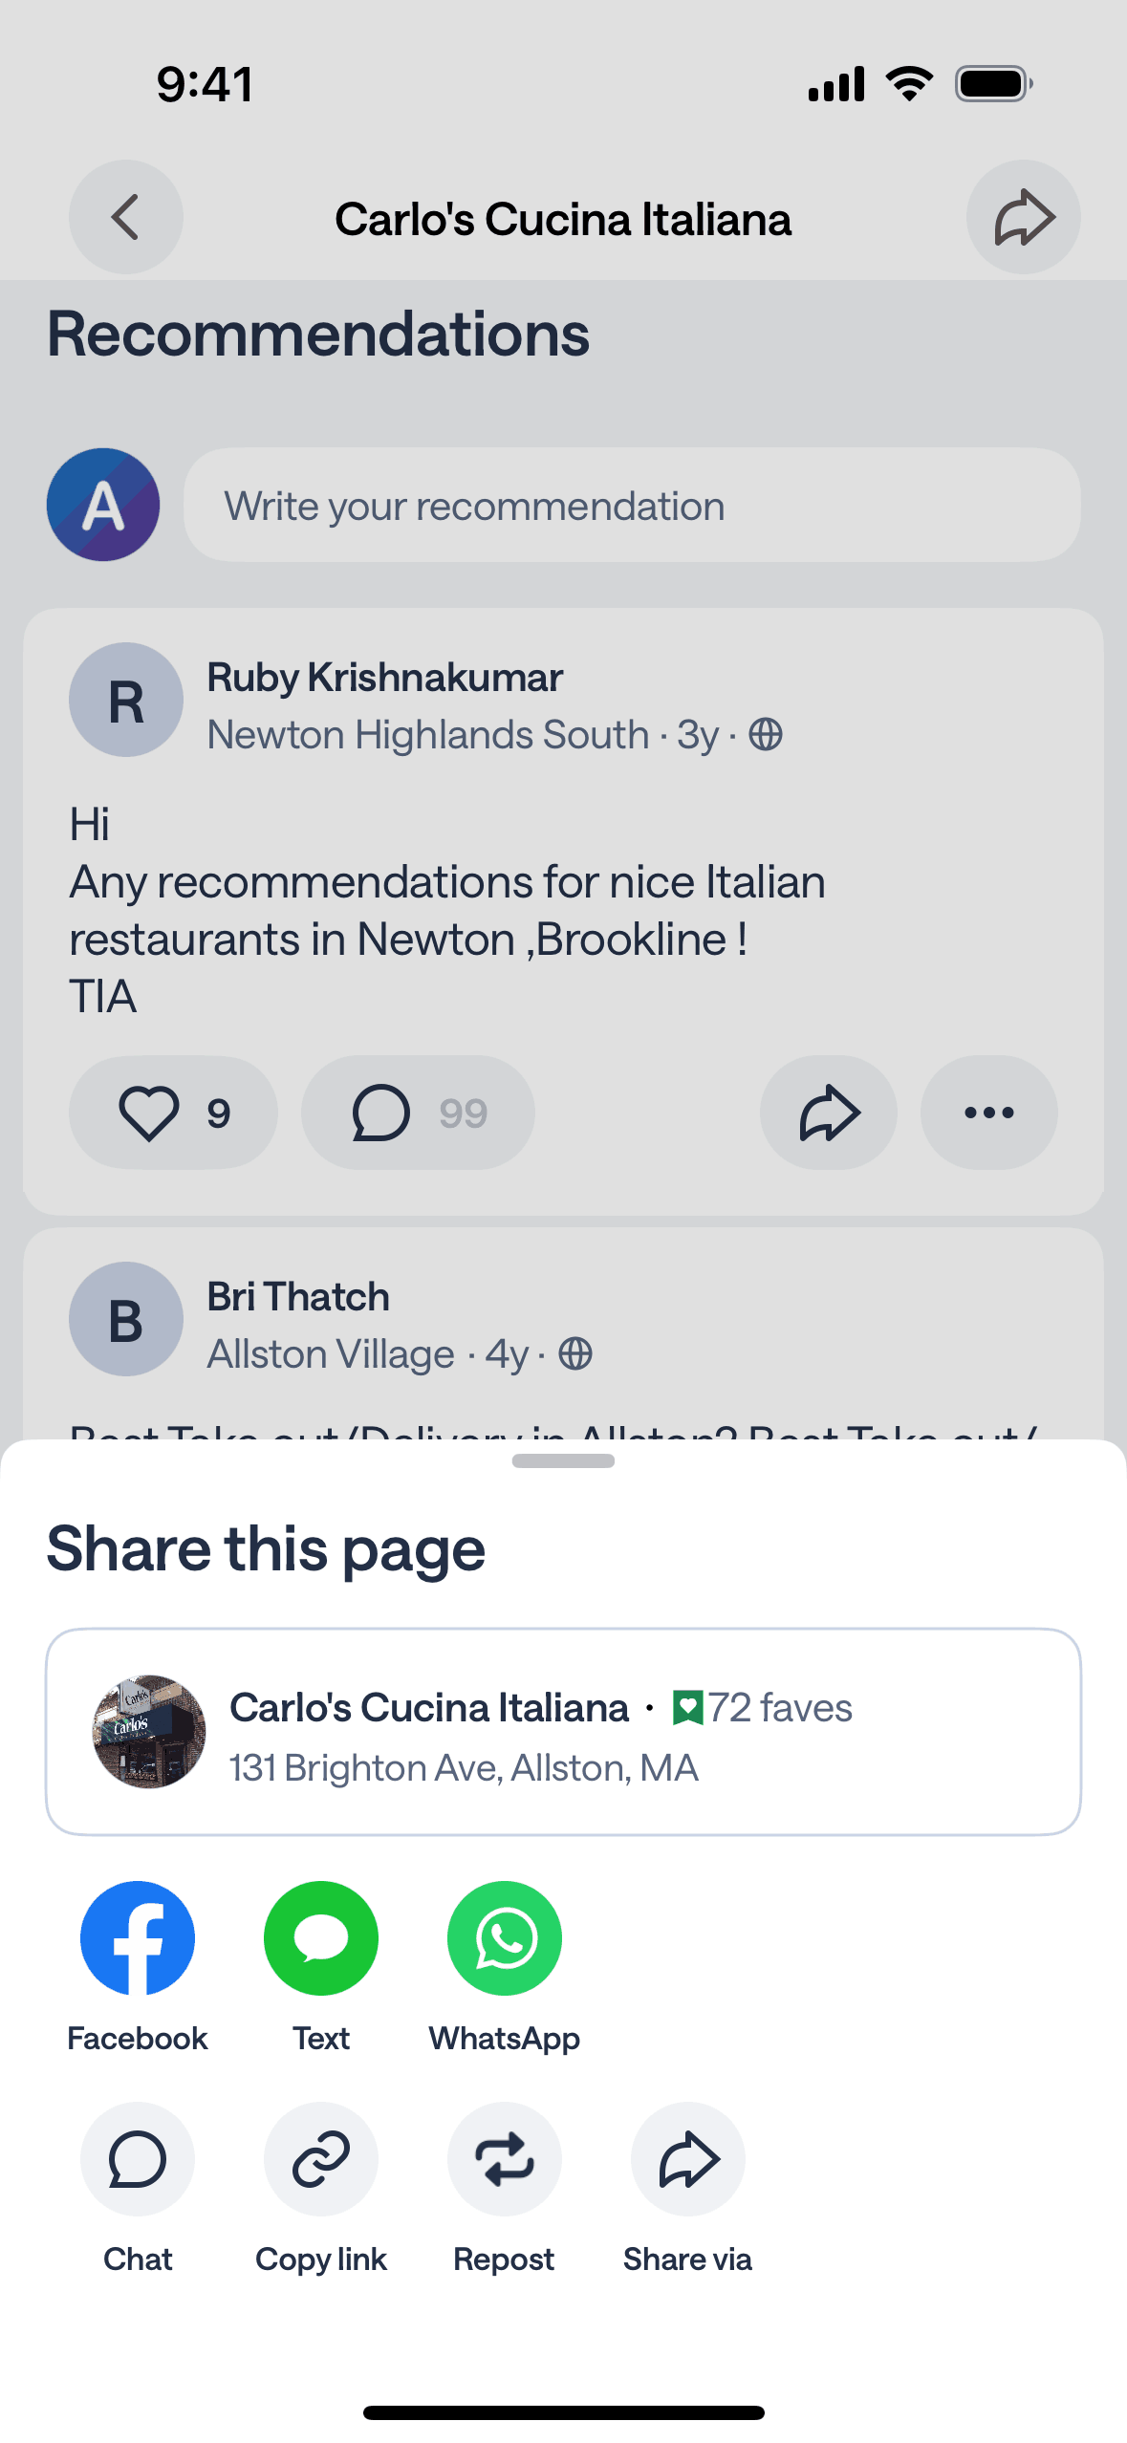Open Carlo's Cucina Italiana preview card

pyautogui.click(x=563, y=1731)
